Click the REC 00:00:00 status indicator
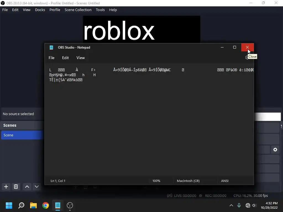 [x=213, y=196]
